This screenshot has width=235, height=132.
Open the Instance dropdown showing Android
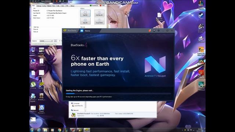(46, 41)
